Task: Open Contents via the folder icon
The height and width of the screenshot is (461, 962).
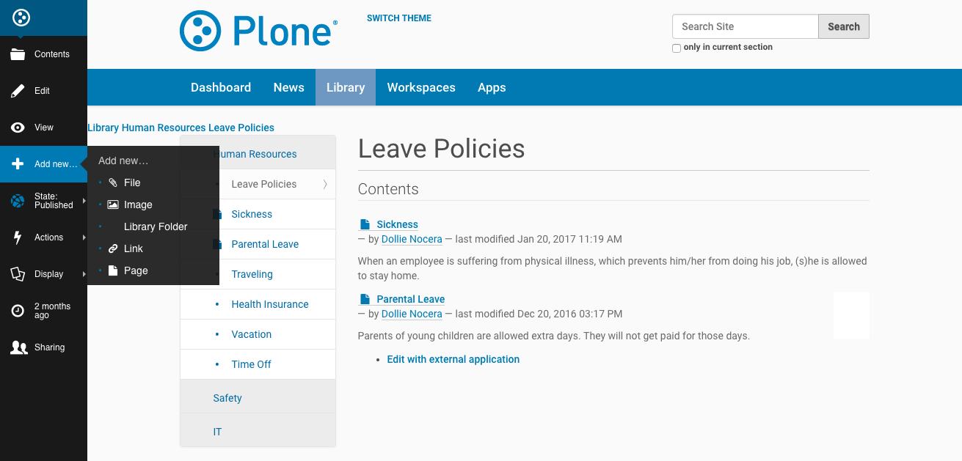Action: pyautogui.click(x=18, y=54)
